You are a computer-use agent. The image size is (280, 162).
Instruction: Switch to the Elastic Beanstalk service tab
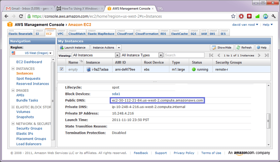pos(20,33)
